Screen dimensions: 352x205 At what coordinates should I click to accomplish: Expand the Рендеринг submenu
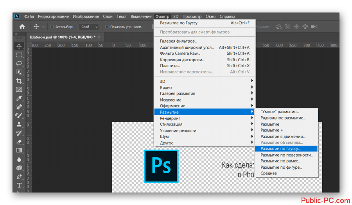click(x=205, y=118)
